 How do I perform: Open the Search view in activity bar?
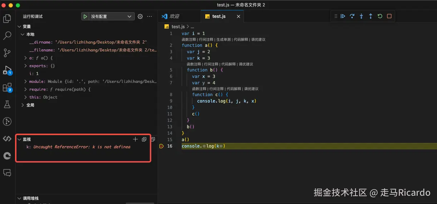point(7,36)
